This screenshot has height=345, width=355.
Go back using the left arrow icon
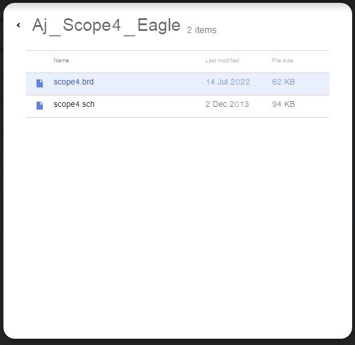(19, 25)
